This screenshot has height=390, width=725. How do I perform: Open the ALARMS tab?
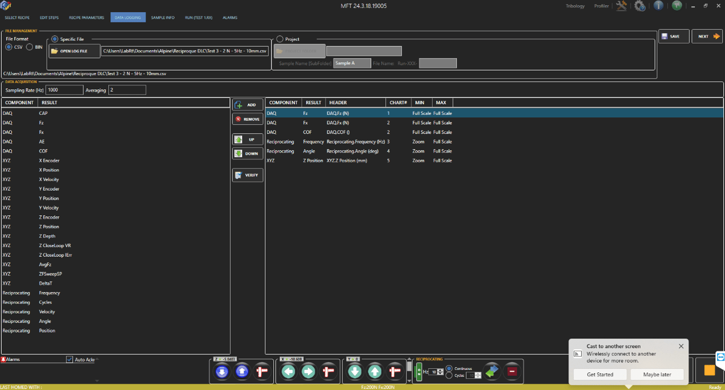click(230, 18)
